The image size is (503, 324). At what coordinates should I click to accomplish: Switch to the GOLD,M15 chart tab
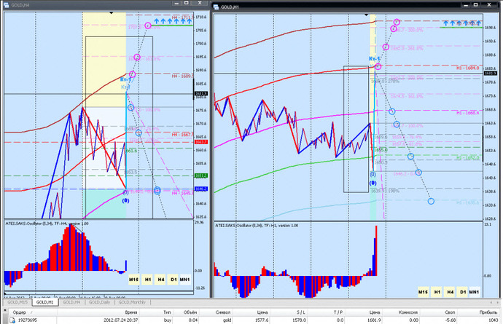18,302
